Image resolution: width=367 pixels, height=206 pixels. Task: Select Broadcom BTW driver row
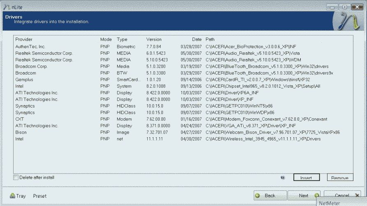[183, 73]
